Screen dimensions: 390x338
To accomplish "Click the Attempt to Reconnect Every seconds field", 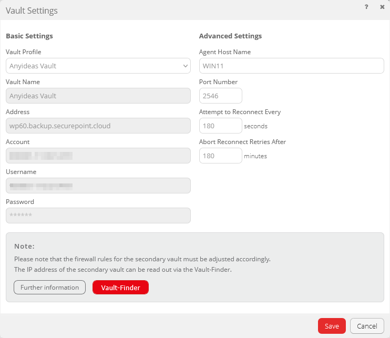I will coord(220,126).
